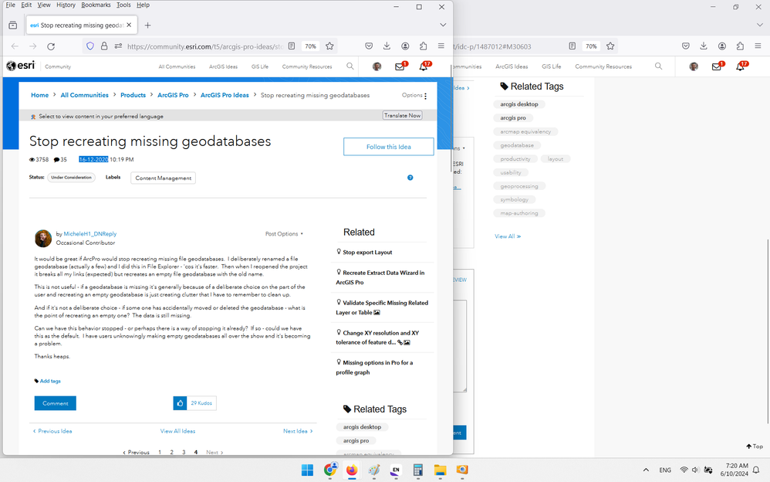
Task: Click the blue help question mark icon
Action: click(x=410, y=178)
